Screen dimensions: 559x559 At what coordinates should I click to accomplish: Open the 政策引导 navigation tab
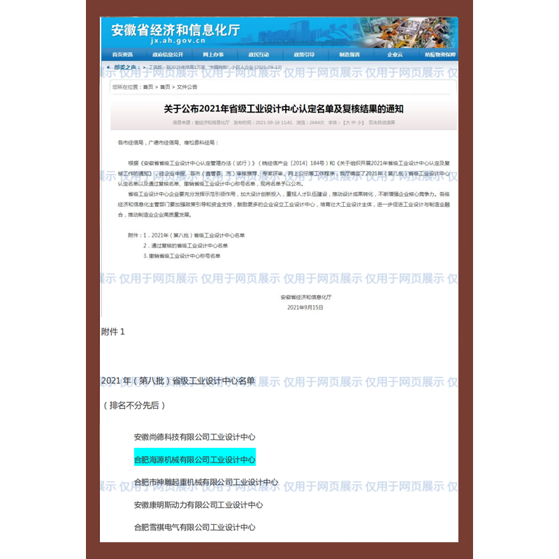304,55
